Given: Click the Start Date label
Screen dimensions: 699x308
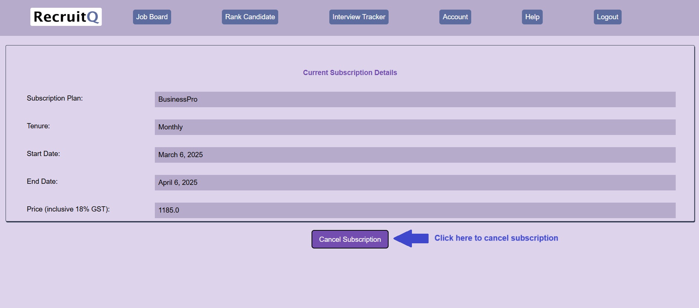Looking at the screenshot, I should (x=43, y=154).
